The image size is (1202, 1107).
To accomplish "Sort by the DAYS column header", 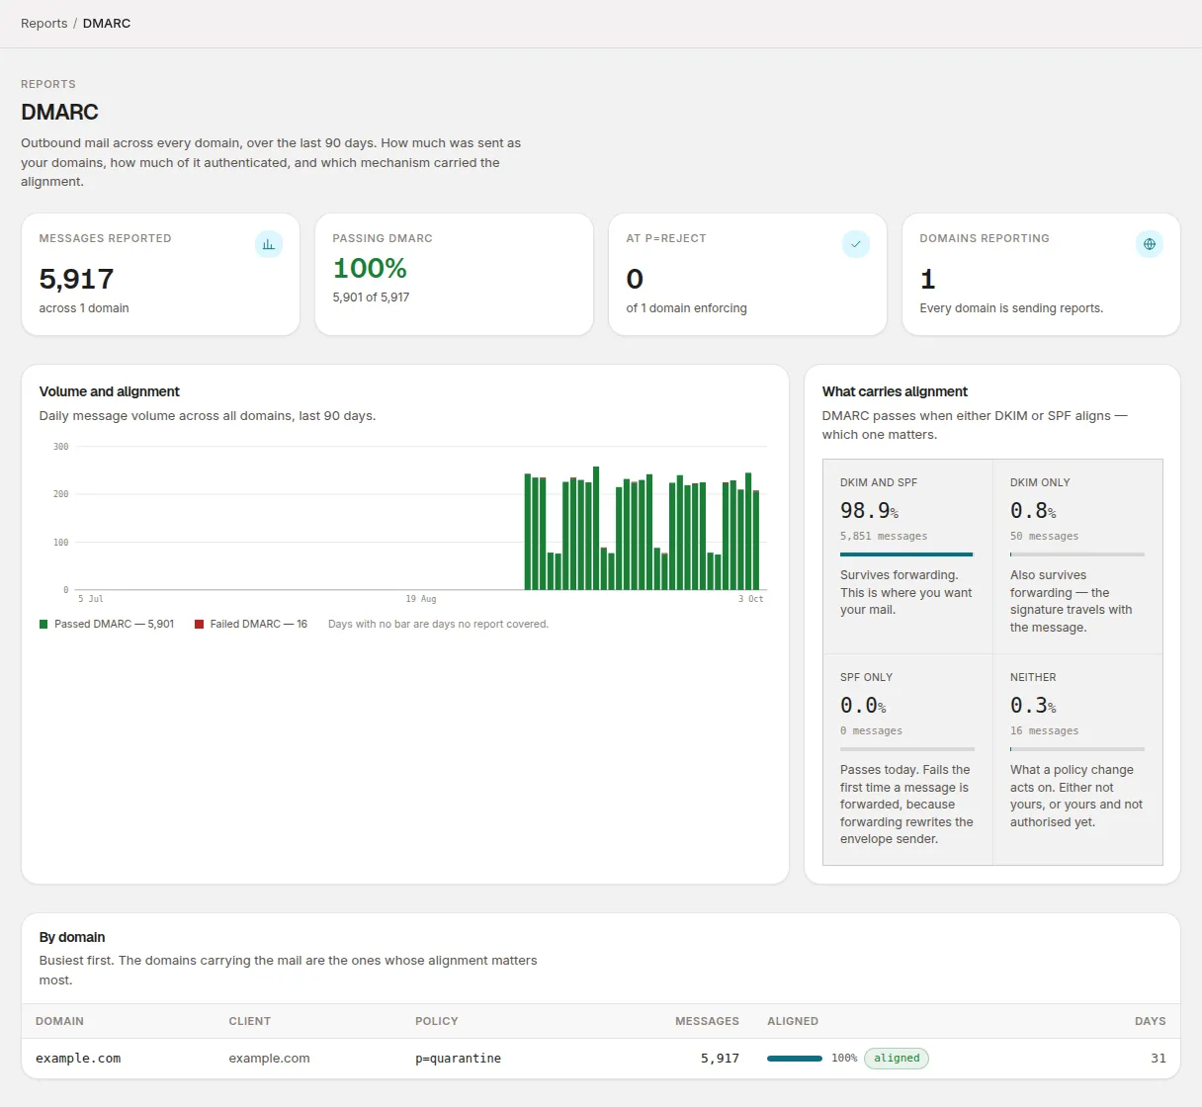I will [x=1151, y=1021].
